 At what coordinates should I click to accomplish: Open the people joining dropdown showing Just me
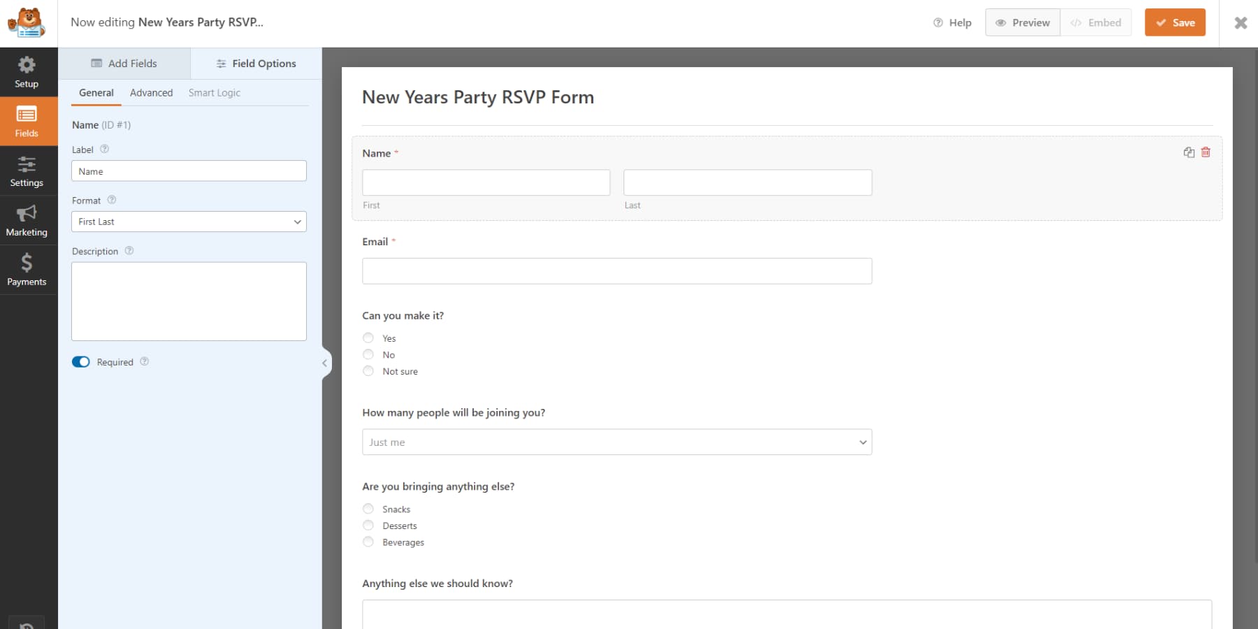click(x=616, y=442)
